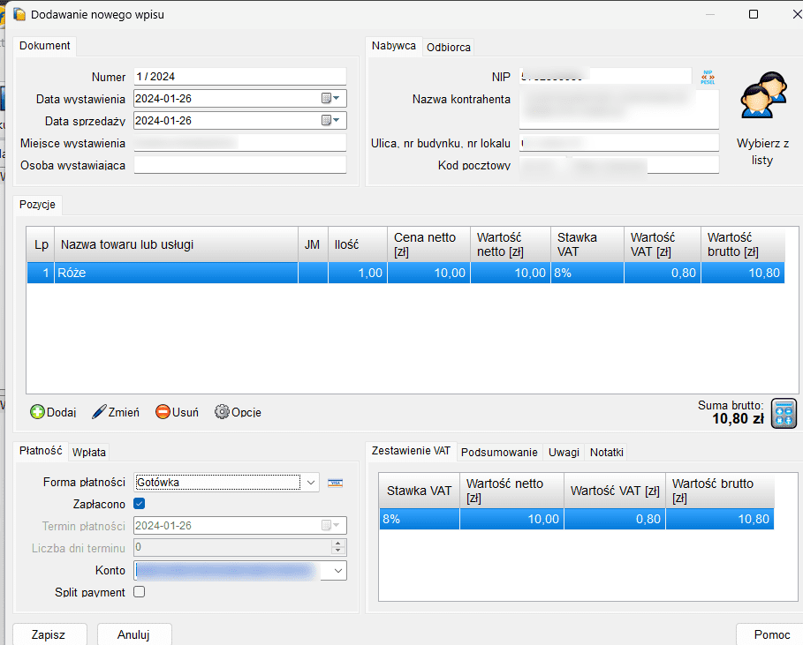The image size is (803, 645).
Task: Switch to the Wpłata tab
Action: click(89, 453)
